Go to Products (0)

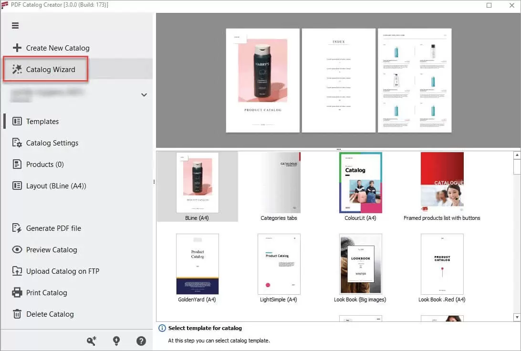(45, 164)
